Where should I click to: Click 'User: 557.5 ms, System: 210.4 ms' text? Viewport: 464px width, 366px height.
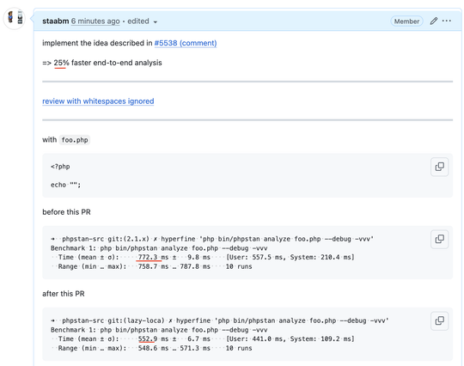click(290, 257)
